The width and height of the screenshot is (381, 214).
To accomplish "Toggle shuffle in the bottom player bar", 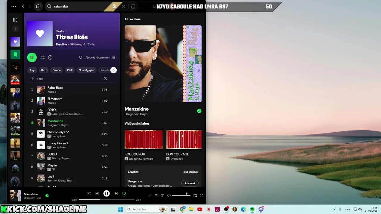I will pyautogui.click(x=89, y=193).
